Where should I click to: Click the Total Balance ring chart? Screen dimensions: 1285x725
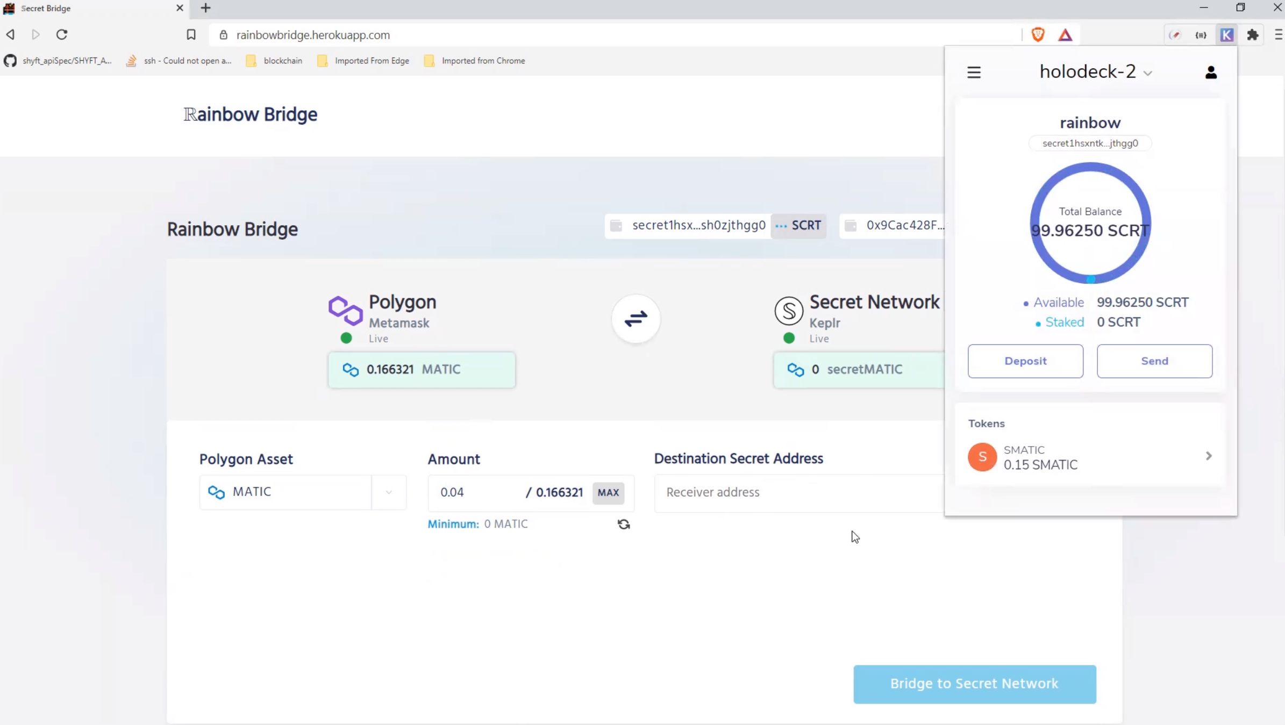[x=1090, y=223]
